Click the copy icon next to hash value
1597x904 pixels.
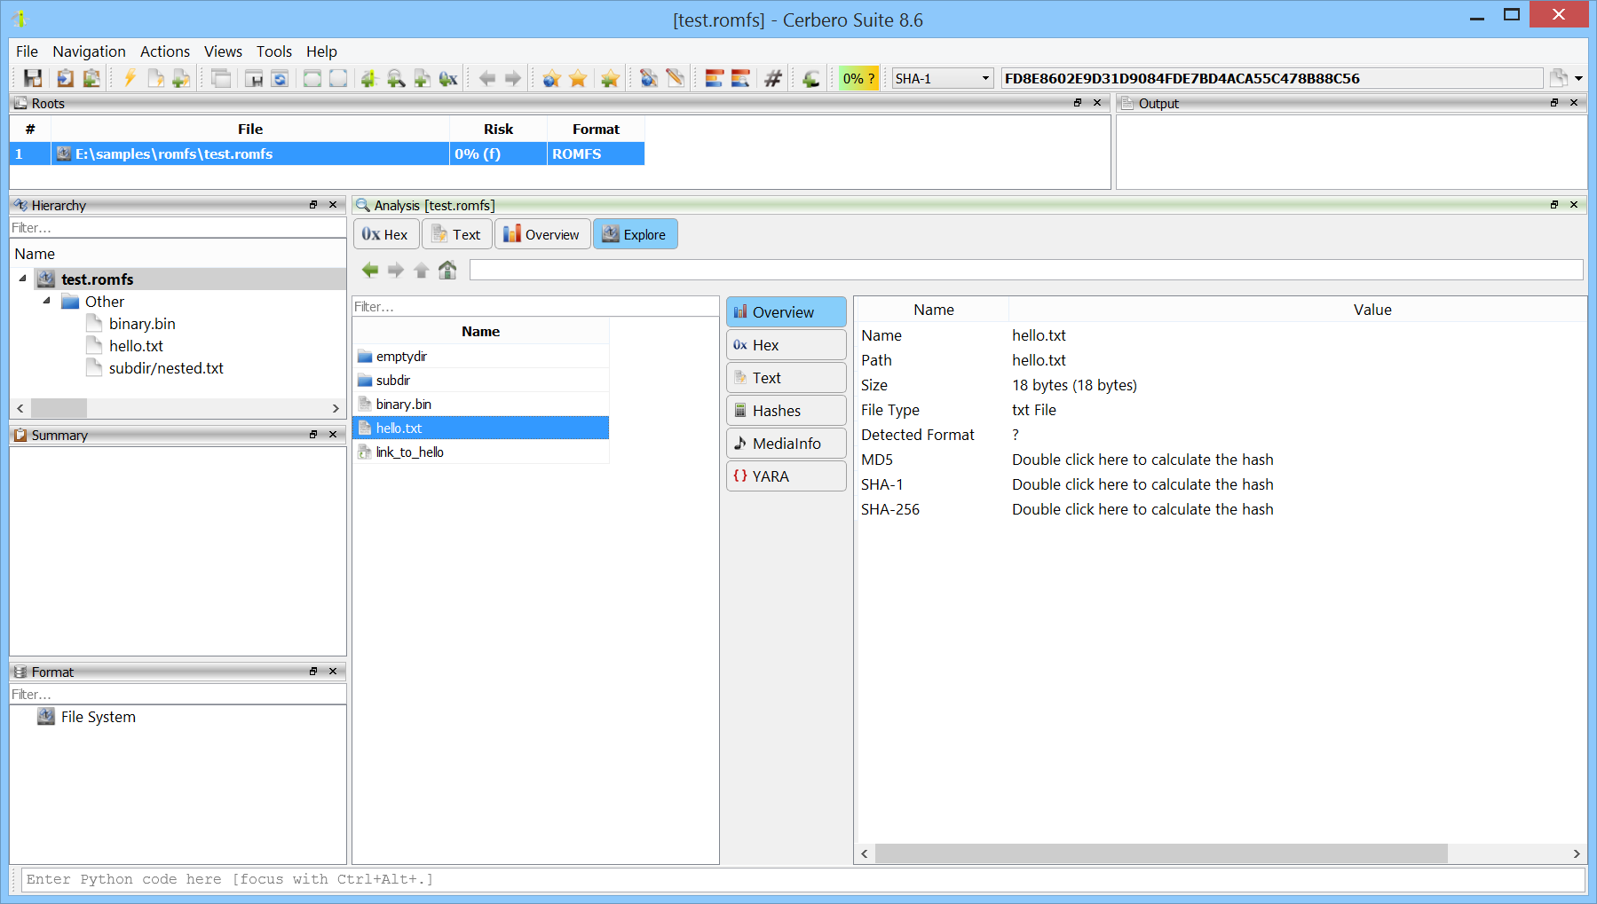tap(1558, 79)
